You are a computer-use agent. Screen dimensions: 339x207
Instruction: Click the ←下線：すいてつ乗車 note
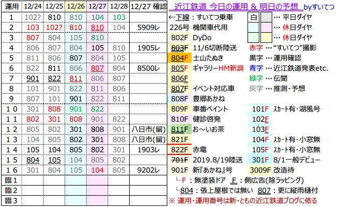[201, 17]
